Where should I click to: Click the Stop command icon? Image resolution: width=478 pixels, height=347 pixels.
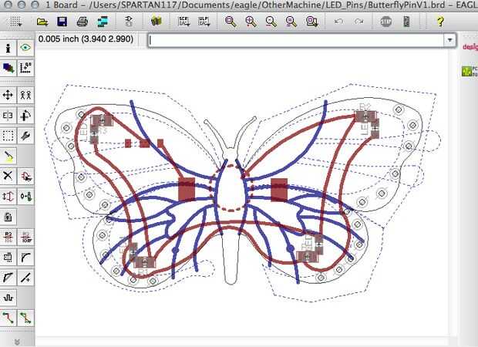click(386, 22)
